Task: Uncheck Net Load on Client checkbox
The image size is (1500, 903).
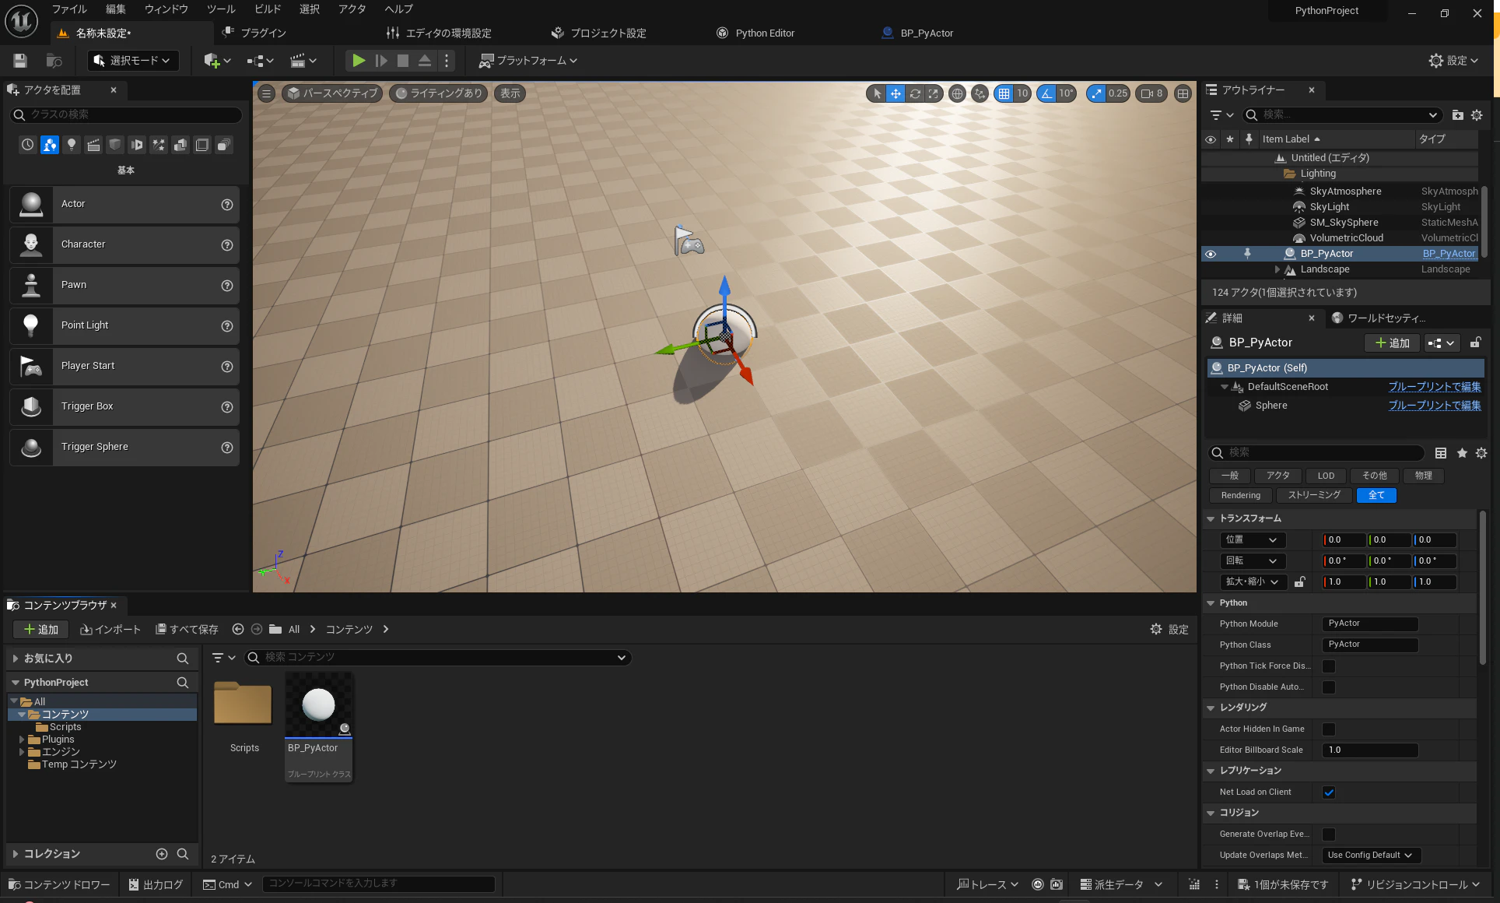Action: (x=1329, y=792)
